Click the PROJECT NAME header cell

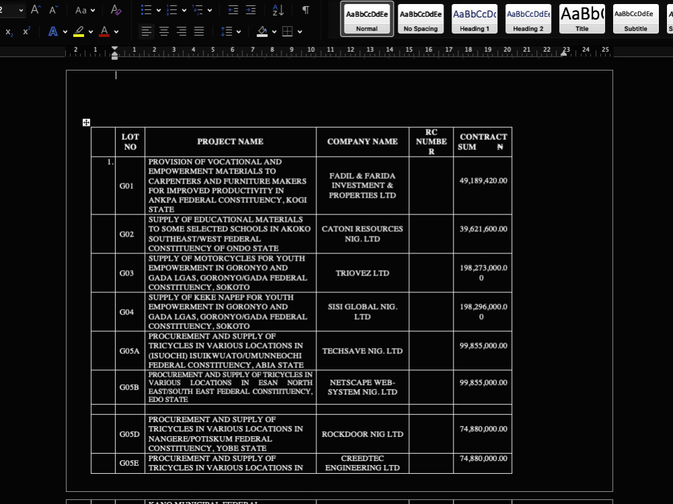tap(230, 142)
